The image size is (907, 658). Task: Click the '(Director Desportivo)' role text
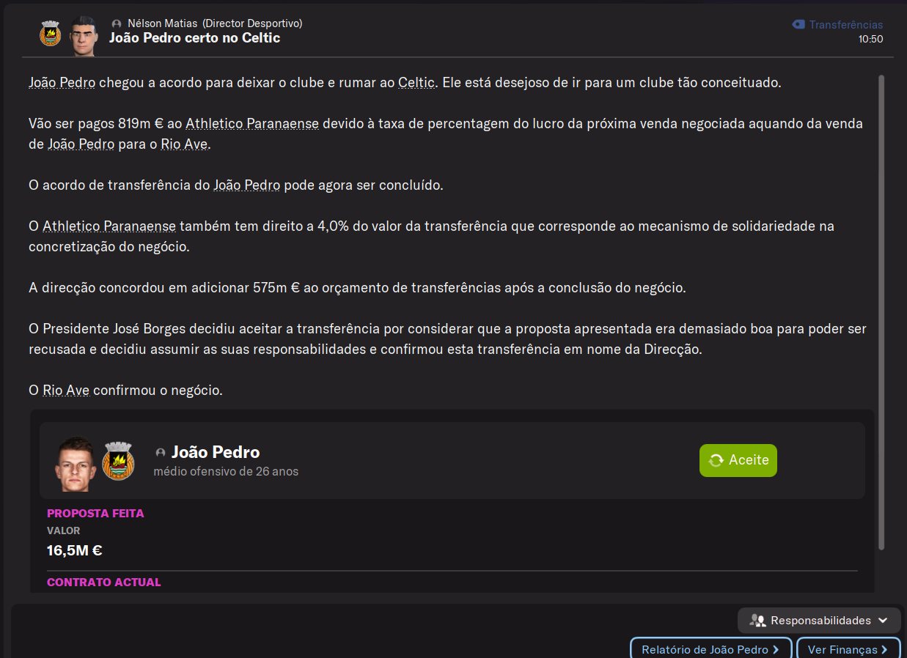coord(252,23)
